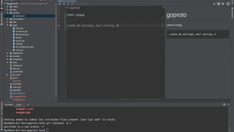Image resolution: width=234 pixels, height=132 pixels.
Task: Open the Dockerfile
Action: pyautogui.click(x=18, y=72)
